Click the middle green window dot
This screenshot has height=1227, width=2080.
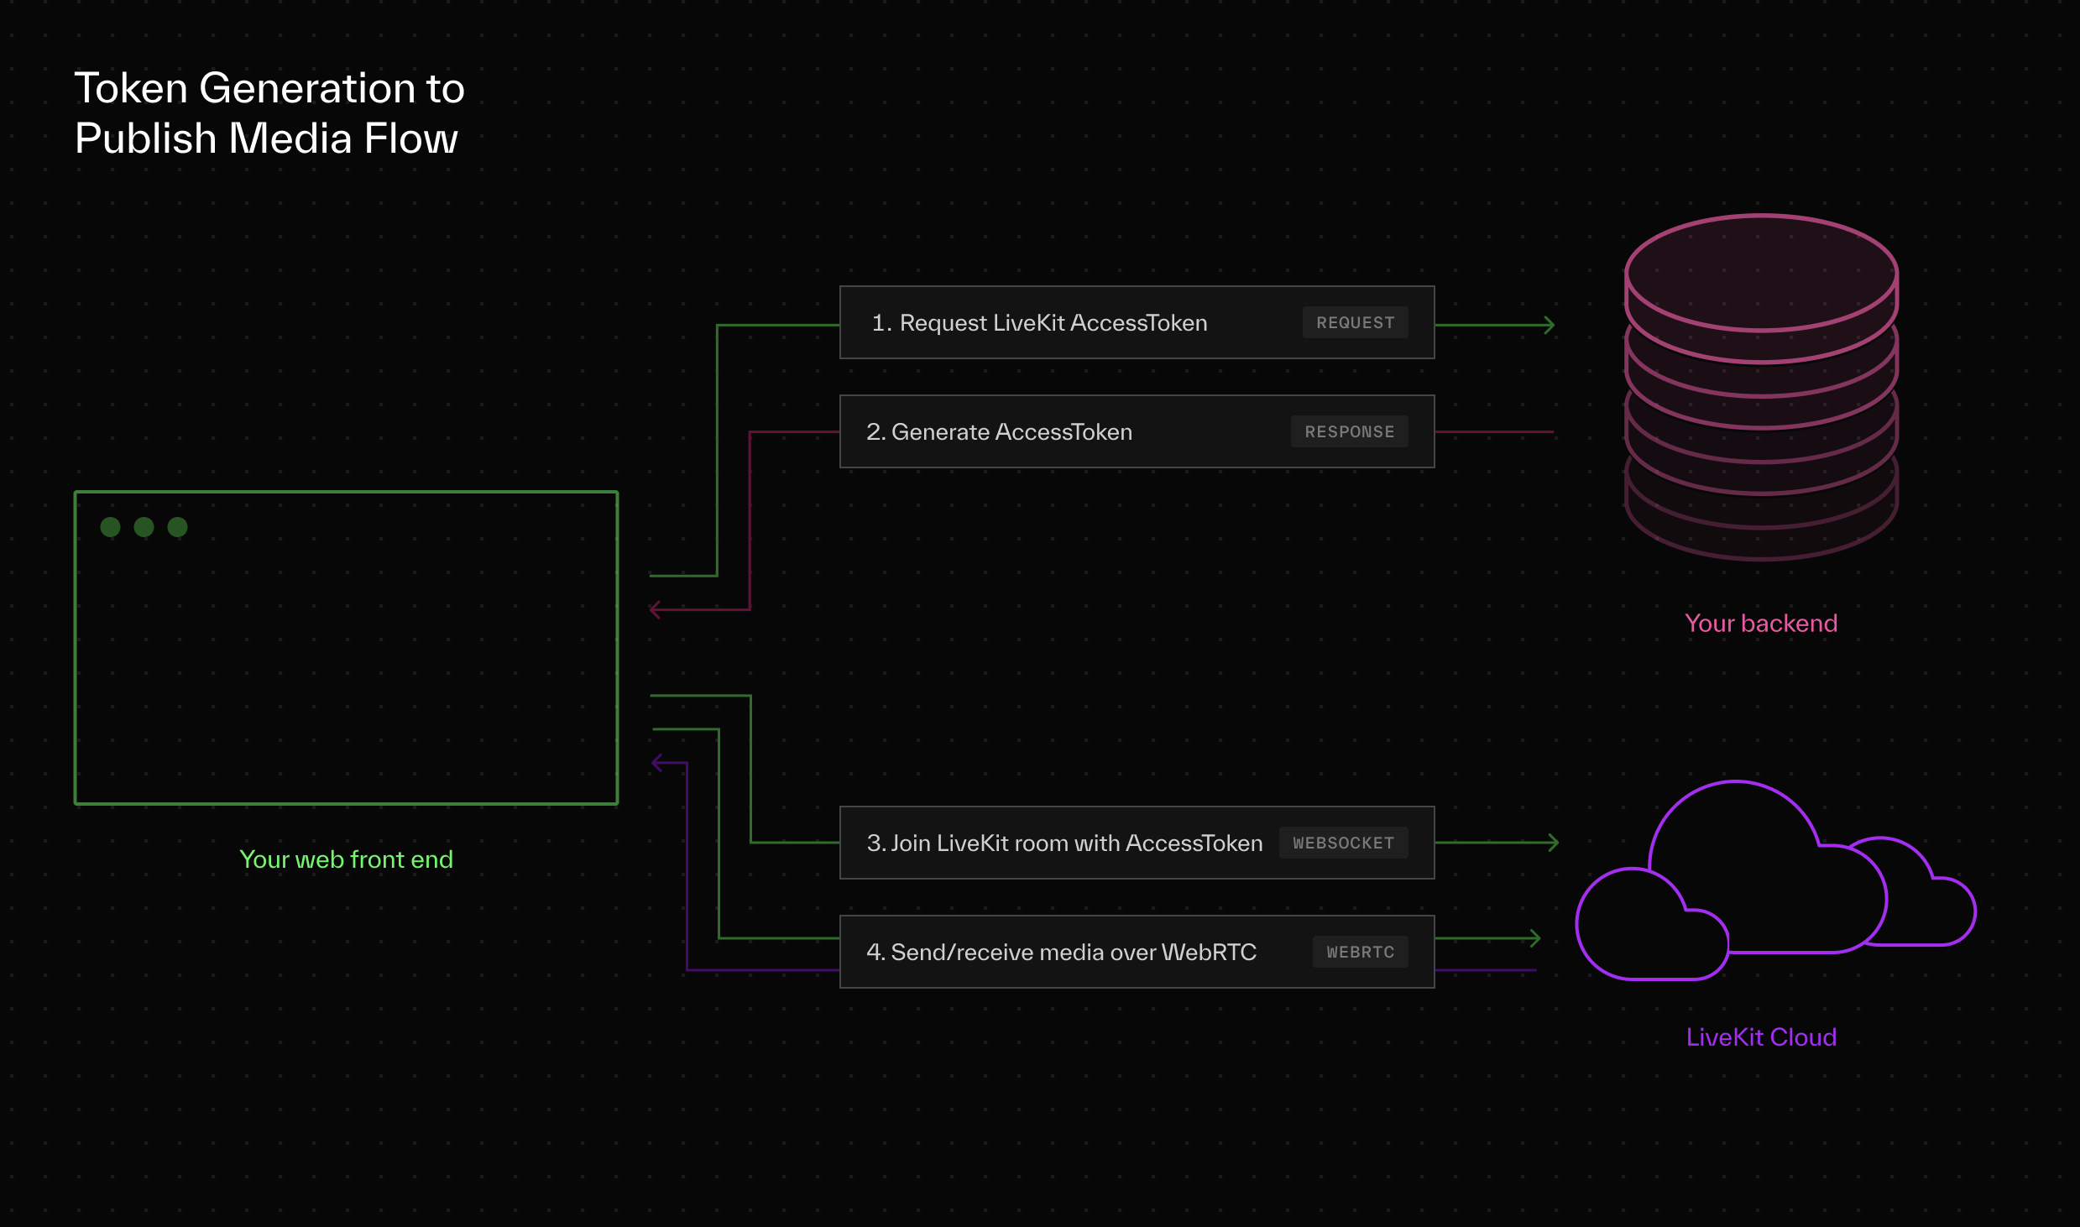click(x=144, y=527)
